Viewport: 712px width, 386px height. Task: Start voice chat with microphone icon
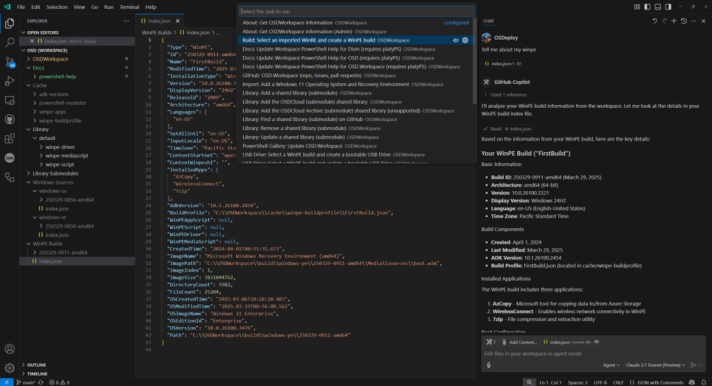489,365
